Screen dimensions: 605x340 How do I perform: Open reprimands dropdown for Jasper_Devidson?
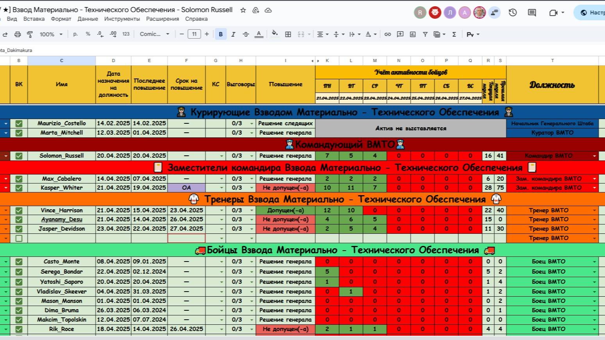(252, 229)
